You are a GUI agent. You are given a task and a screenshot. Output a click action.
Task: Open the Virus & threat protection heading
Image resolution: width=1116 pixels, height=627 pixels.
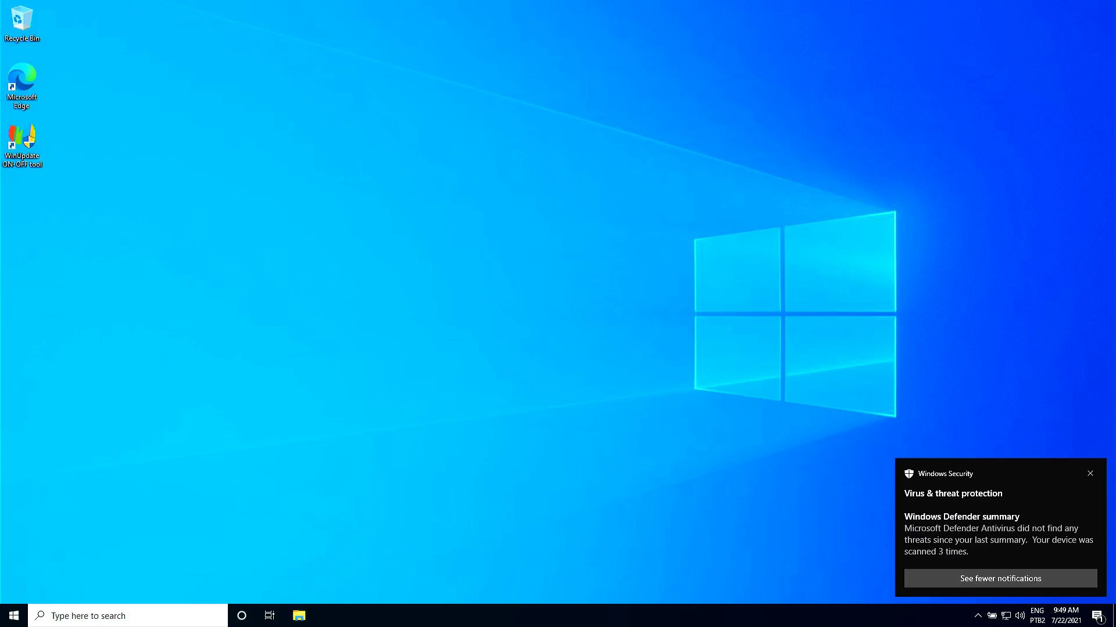pos(953,493)
